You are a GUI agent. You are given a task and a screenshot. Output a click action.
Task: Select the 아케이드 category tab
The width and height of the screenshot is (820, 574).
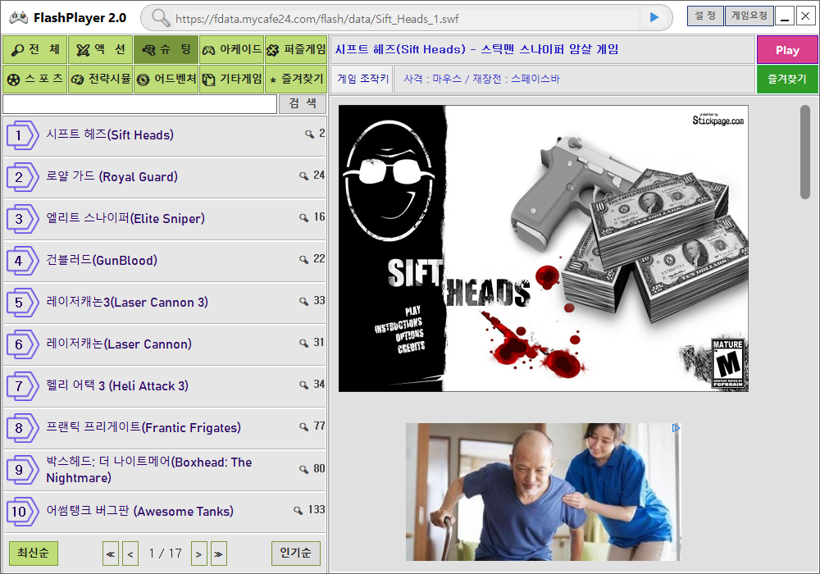(x=232, y=50)
